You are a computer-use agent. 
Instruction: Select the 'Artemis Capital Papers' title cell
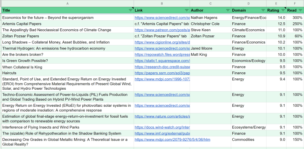(x=68, y=24)
